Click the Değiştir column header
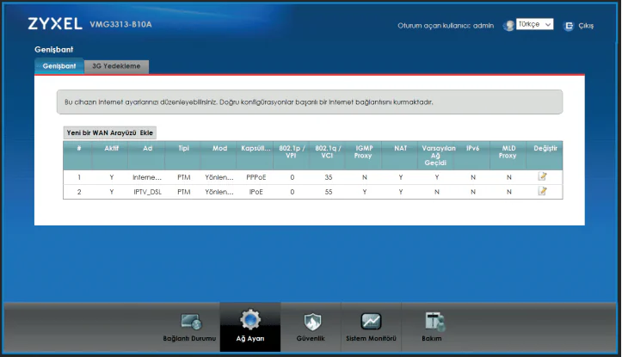The image size is (622, 357). (545, 148)
